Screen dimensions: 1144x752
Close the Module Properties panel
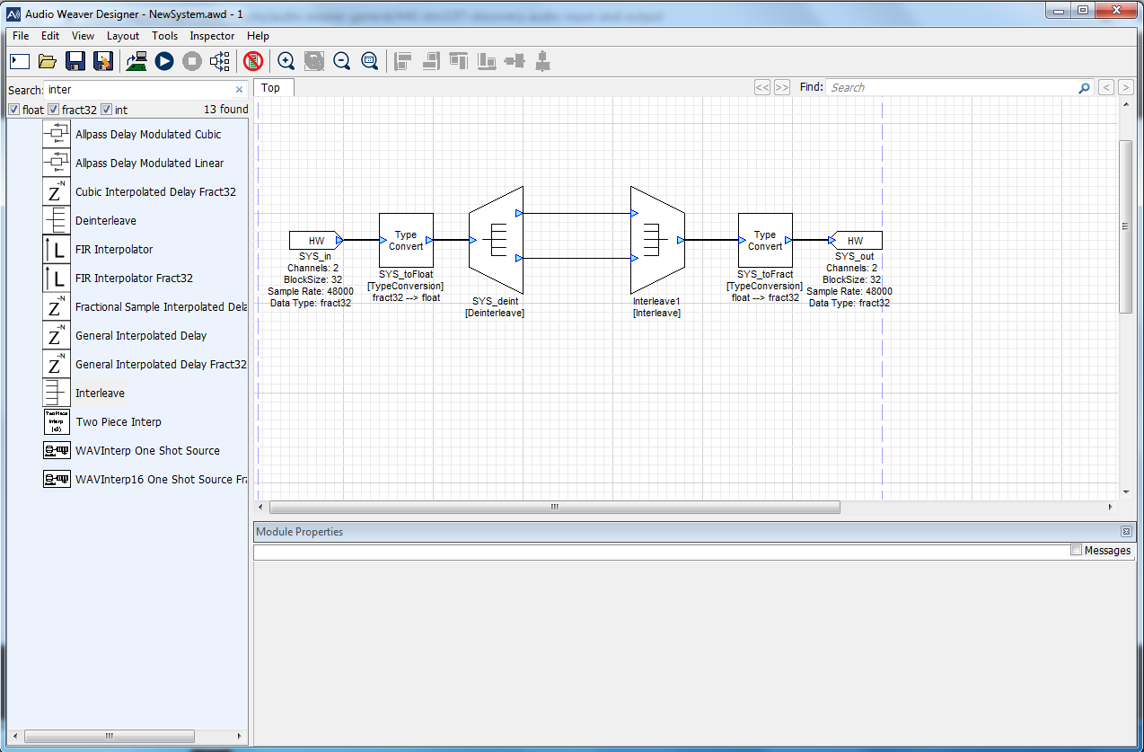pos(1126,532)
